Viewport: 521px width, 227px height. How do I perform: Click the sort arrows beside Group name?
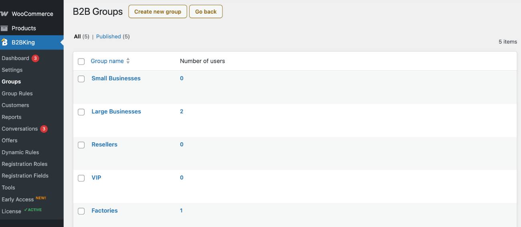point(128,61)
